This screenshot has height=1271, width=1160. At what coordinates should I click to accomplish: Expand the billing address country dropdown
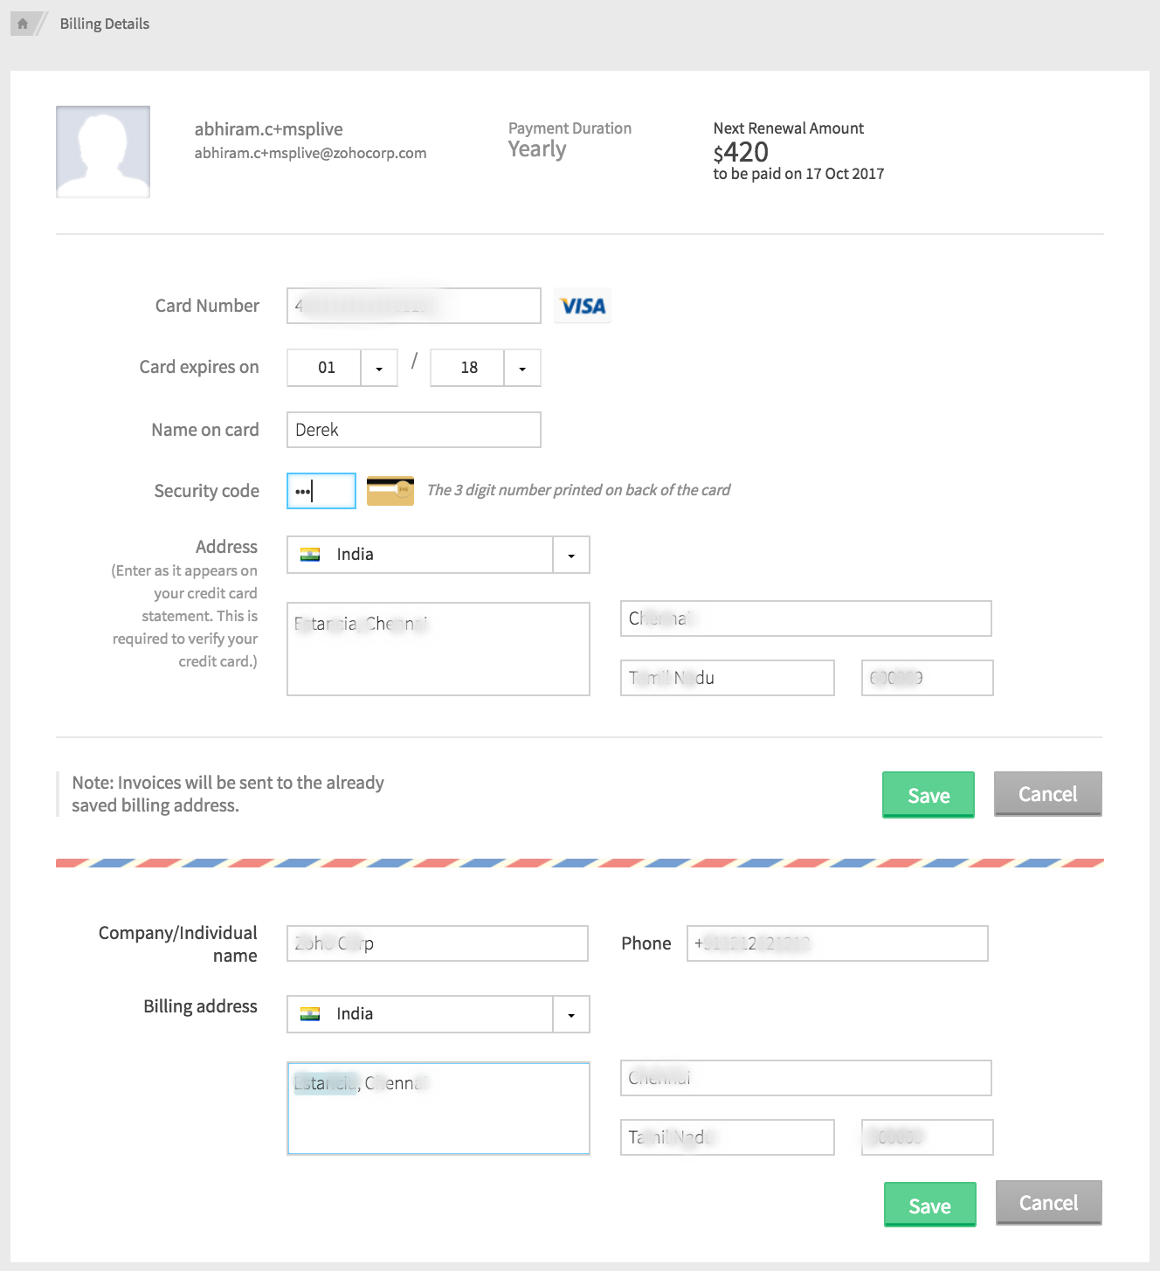(x=571, y=1014)
